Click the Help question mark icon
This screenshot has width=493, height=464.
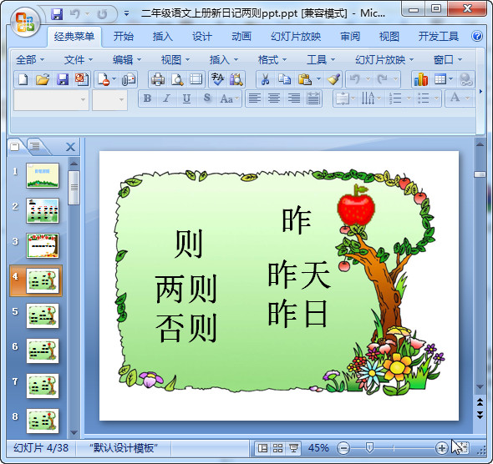(x=477, y=36)
